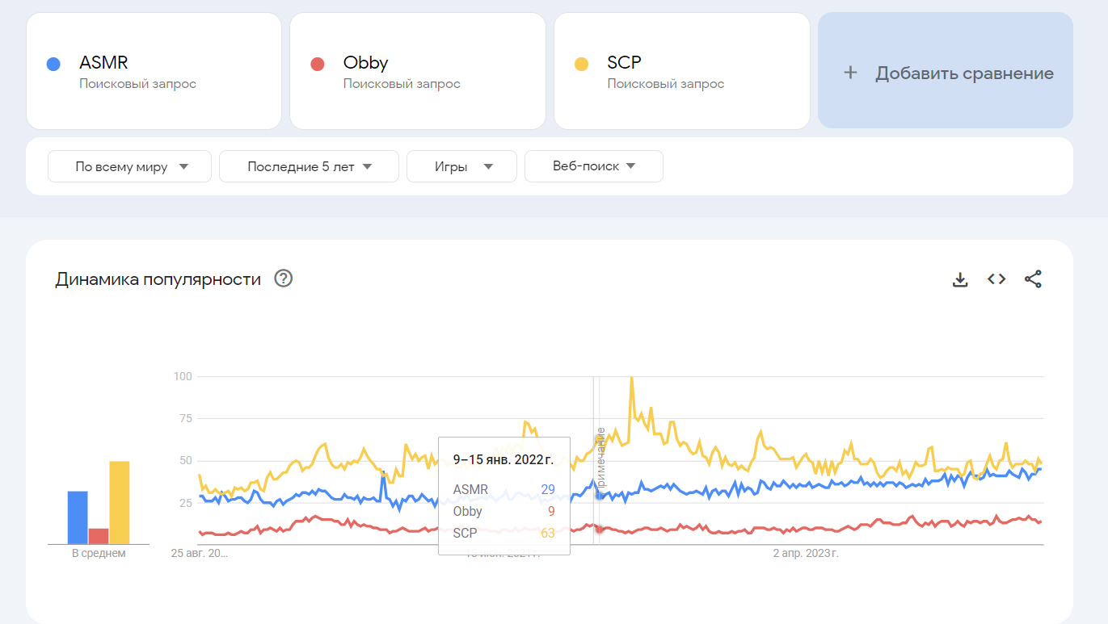Viewport: 1108px width, 624px height.
Task: Edit the Obby search term card
Action: (x=418, y=71)
